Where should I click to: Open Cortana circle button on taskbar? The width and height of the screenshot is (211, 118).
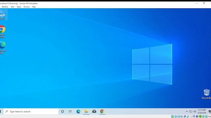(62, 111)
